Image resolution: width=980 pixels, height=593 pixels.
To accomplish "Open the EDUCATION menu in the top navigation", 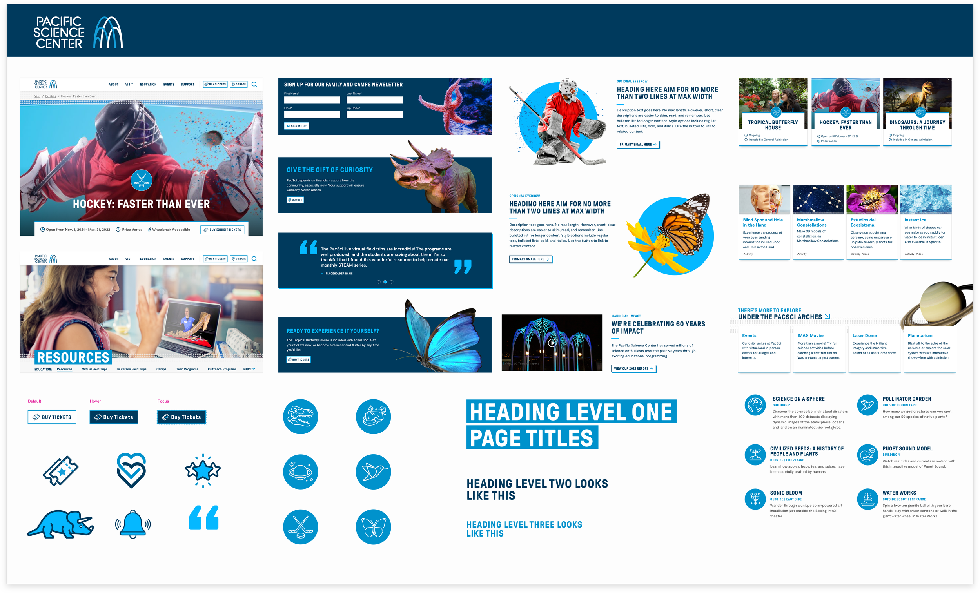I will pyautogui.click(x=148, y=85).
